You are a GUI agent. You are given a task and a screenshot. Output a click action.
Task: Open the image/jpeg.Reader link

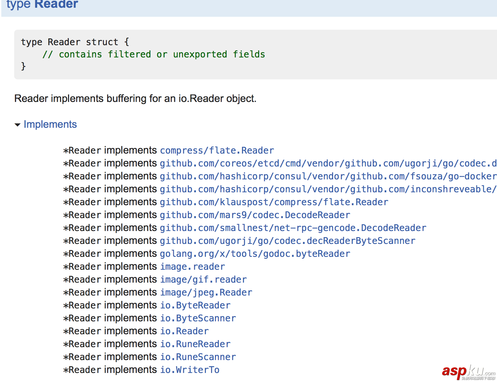coord(206,293)
